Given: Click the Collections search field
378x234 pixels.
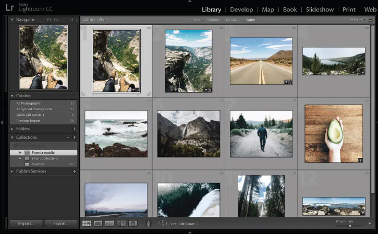Looking at the screenshot, I should click(x=44, y=146).
